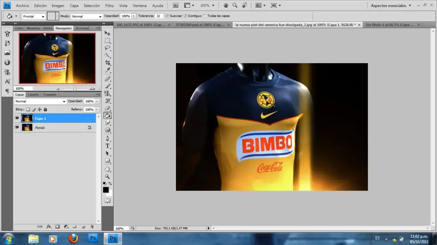Select the Brush tool
Viewport: 437px width, 245px height.
tap(107, 86)
